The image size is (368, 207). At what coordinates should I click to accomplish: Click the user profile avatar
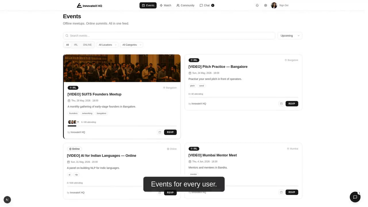(x=274, y=5)
